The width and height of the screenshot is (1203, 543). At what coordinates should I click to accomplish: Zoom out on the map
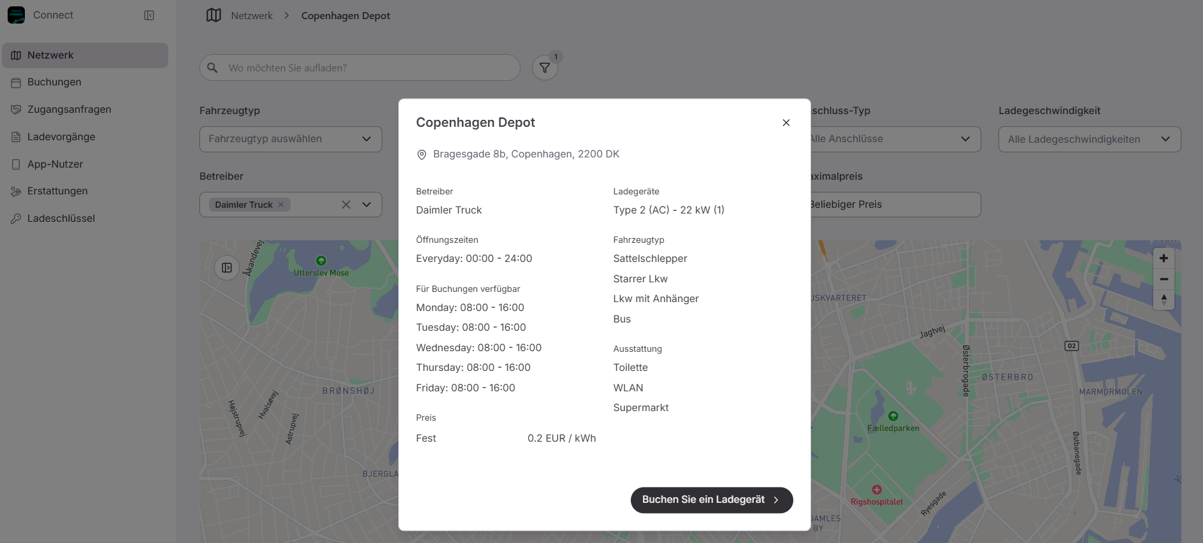pyautogui.click(x=1163, y=279)
